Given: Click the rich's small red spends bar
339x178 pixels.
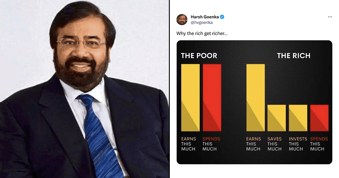Looking at the screenshot, I should tap(320, 118).
